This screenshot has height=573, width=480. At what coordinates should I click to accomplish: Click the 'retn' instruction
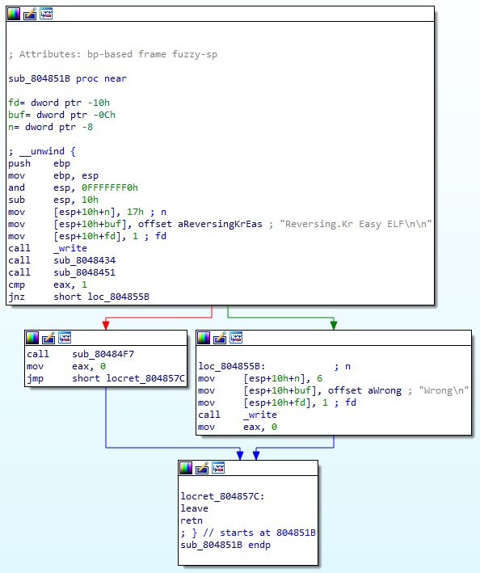191,520
